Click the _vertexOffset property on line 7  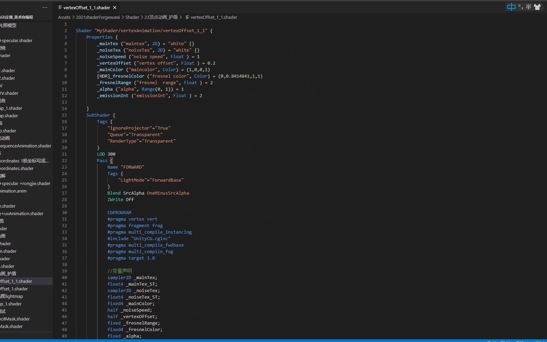[x=114, y=63]
